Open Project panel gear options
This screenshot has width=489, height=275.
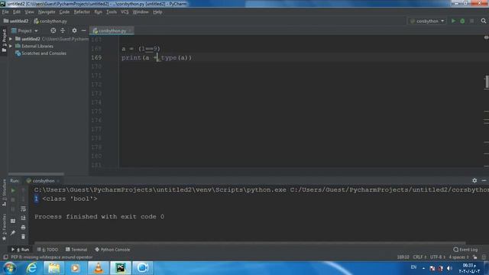(74, 31)
